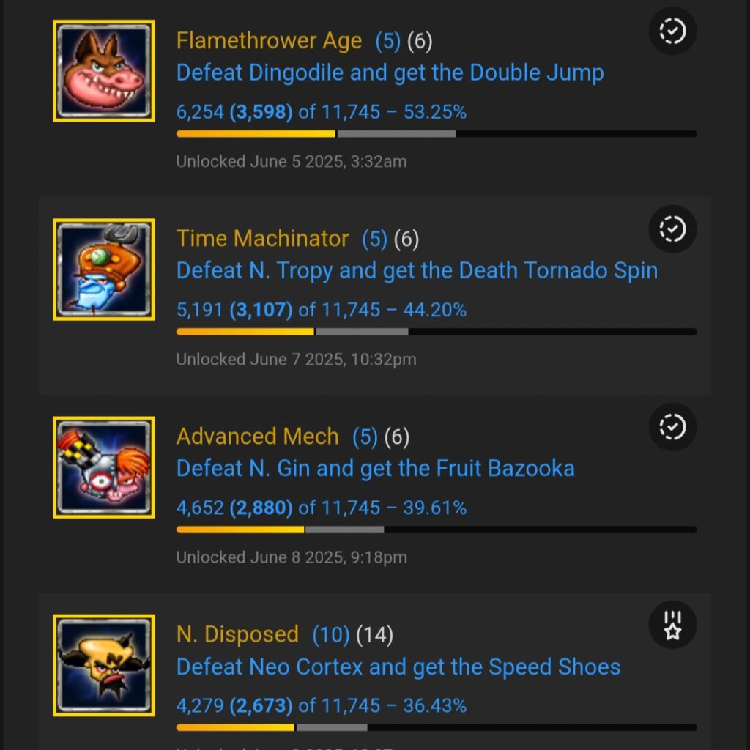Tap the progression type icon for Flamethrower Age
Screen dimensions: 750x750
(x=672, y=31)
